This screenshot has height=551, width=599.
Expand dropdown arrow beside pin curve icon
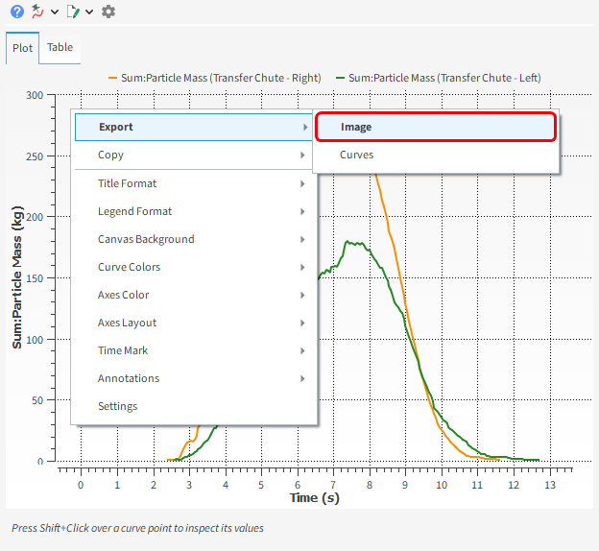[x=54, y=12]
